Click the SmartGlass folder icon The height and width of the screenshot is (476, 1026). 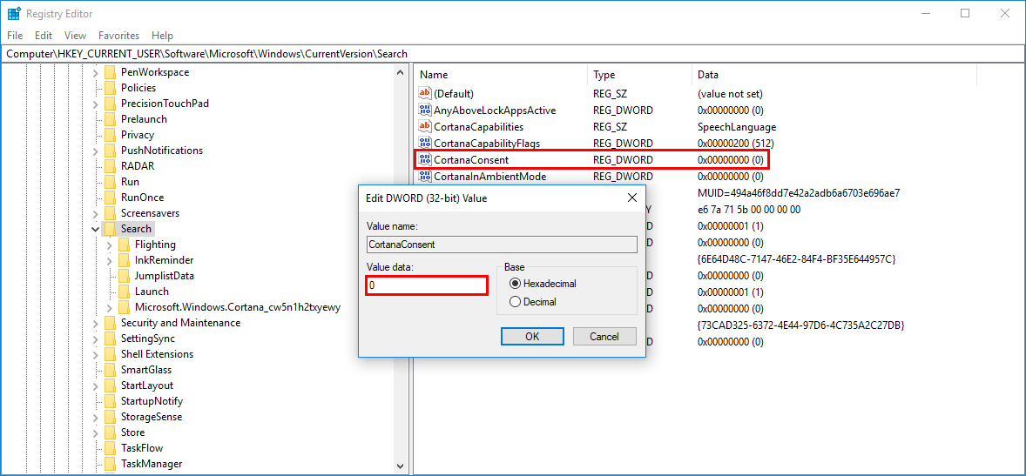pos(110,370)
